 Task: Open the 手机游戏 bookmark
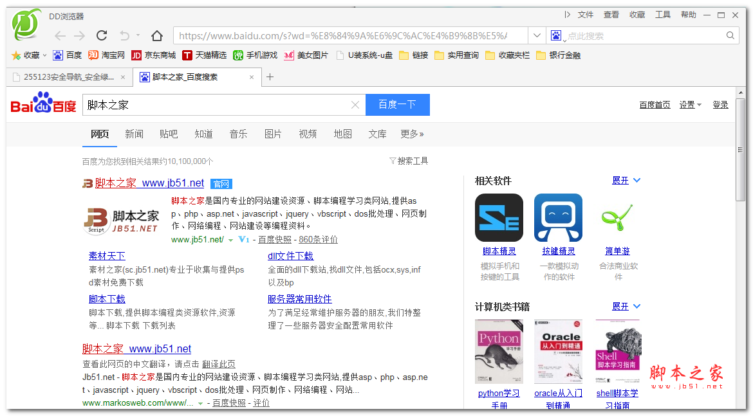(256, 55)
